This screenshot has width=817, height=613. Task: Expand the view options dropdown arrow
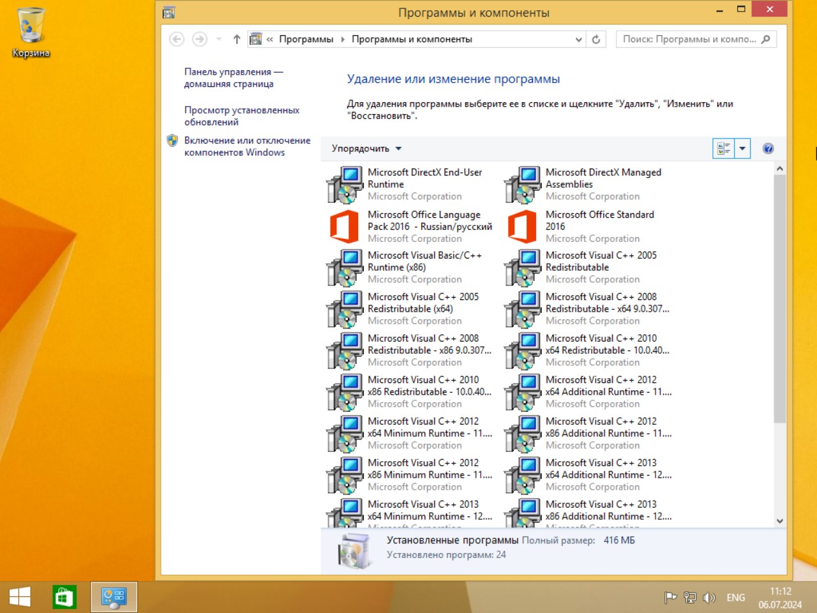(742, 149)
